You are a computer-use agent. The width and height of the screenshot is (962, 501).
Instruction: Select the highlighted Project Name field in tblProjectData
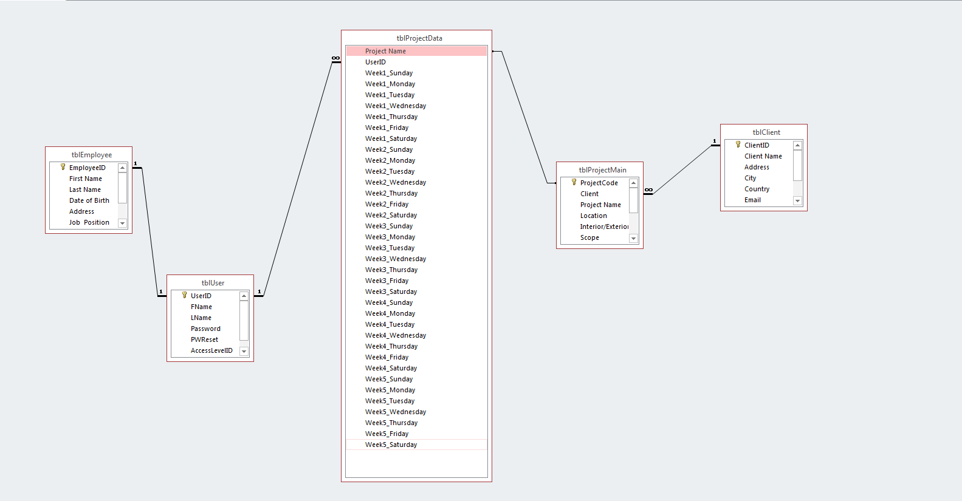pyautogui.click(x=416, y=51)
